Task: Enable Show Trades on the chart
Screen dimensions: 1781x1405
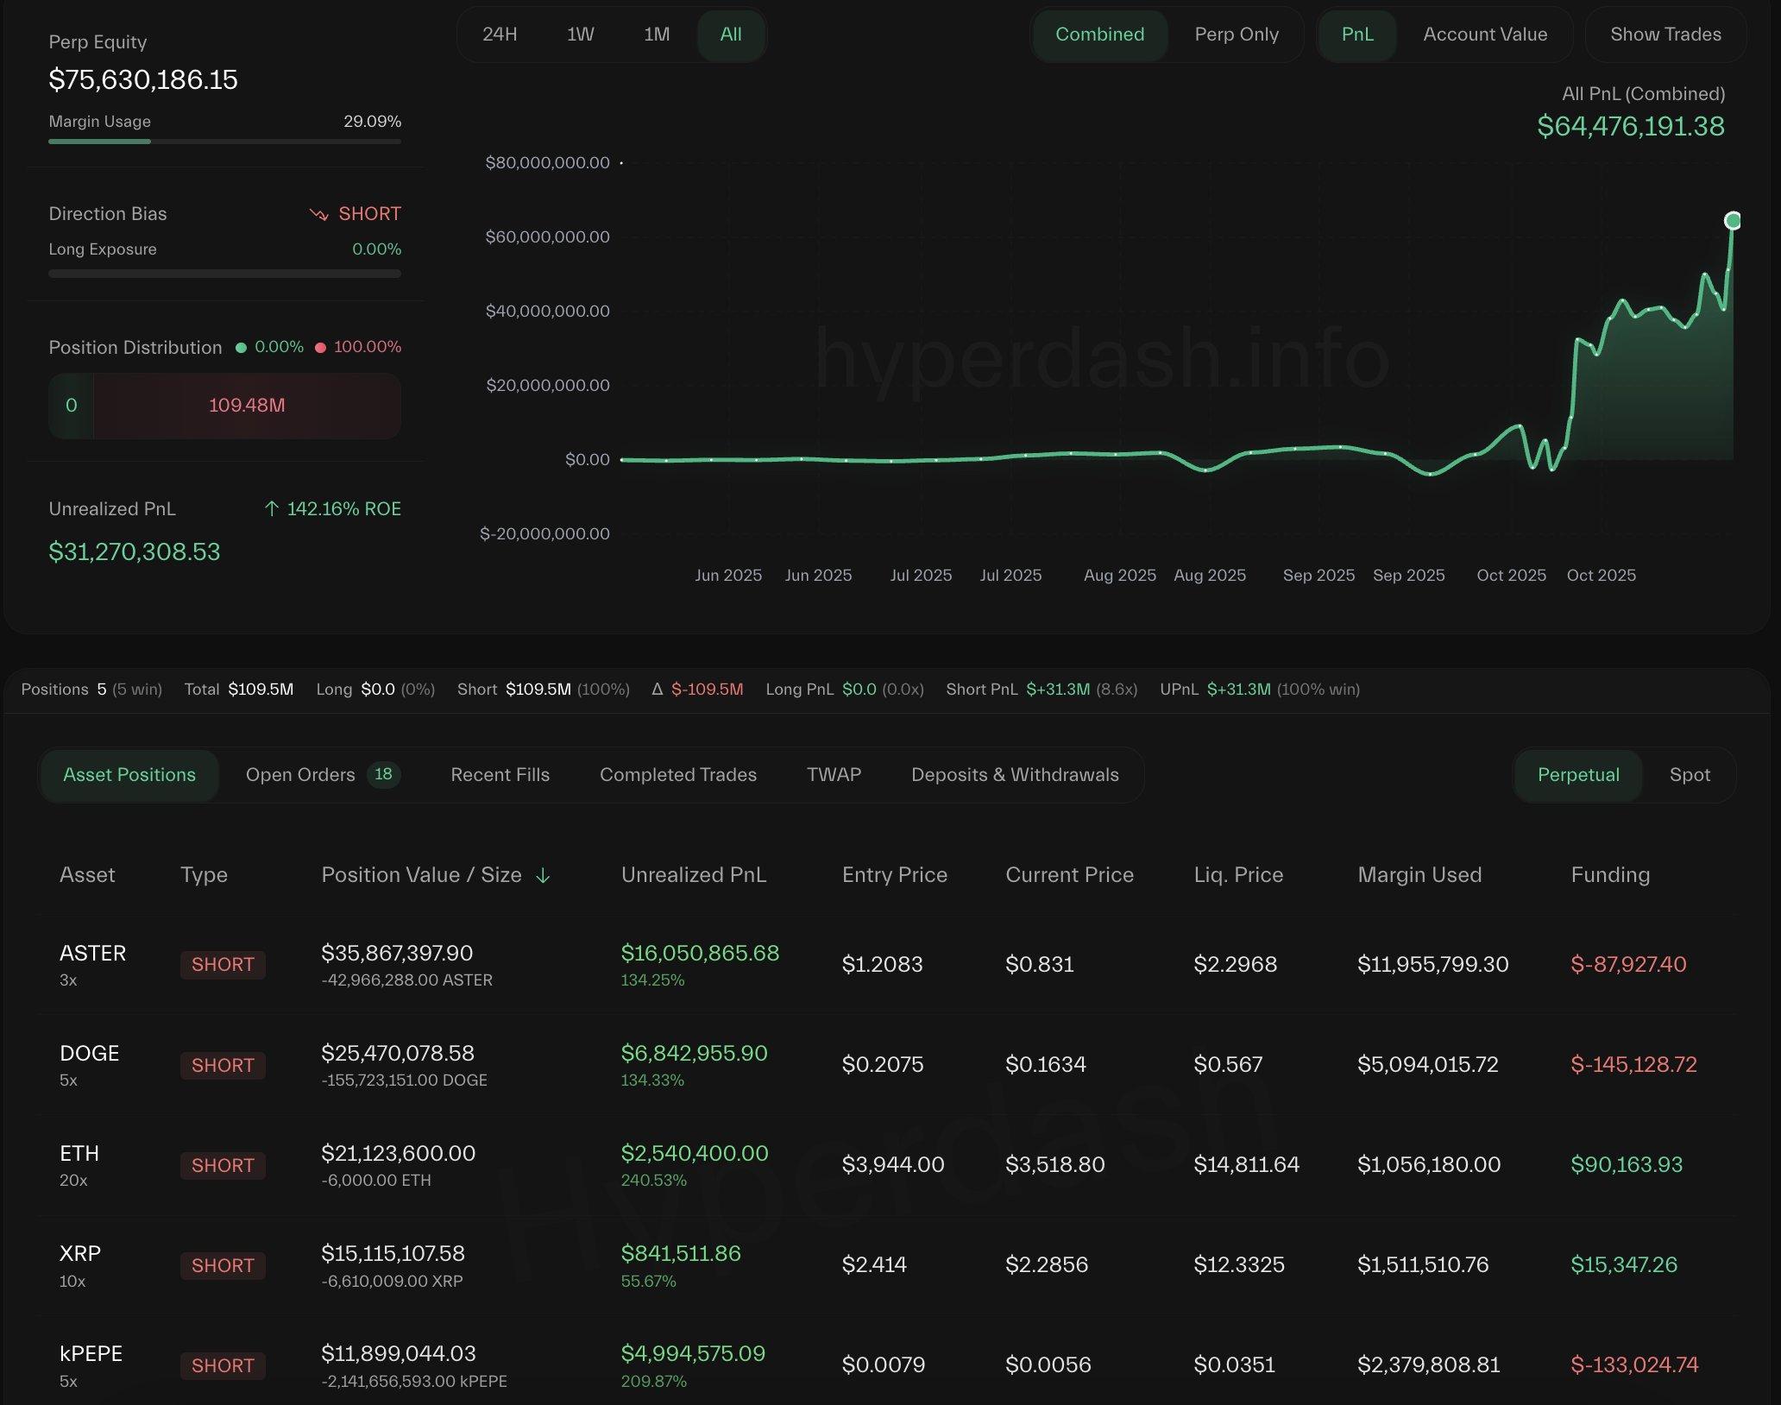Action: (1665, 35)
